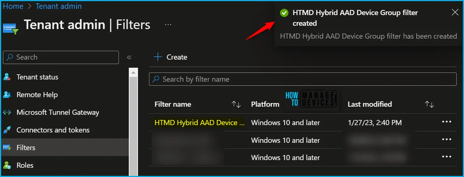Click the sidebar scrollbar up arrow
The height and width of the screenshot is (177, 464).
click(133, 72)
